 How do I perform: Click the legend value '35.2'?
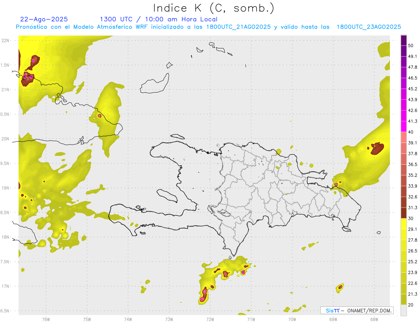pos(413,175)
